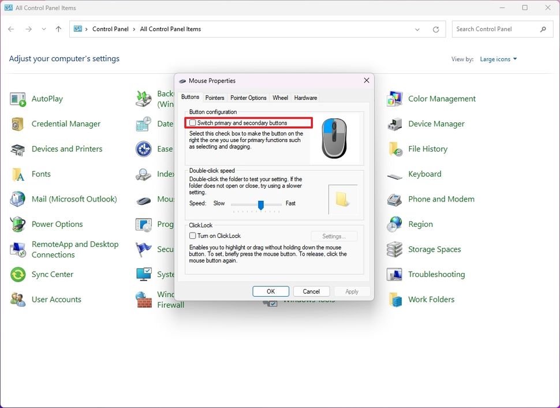560x408 pixels.
Task: Switch to the Pointers tab
Action: tap(215, 98)
